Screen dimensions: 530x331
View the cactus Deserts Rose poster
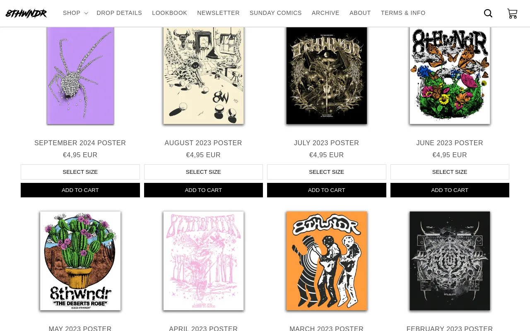coord(80,261)
